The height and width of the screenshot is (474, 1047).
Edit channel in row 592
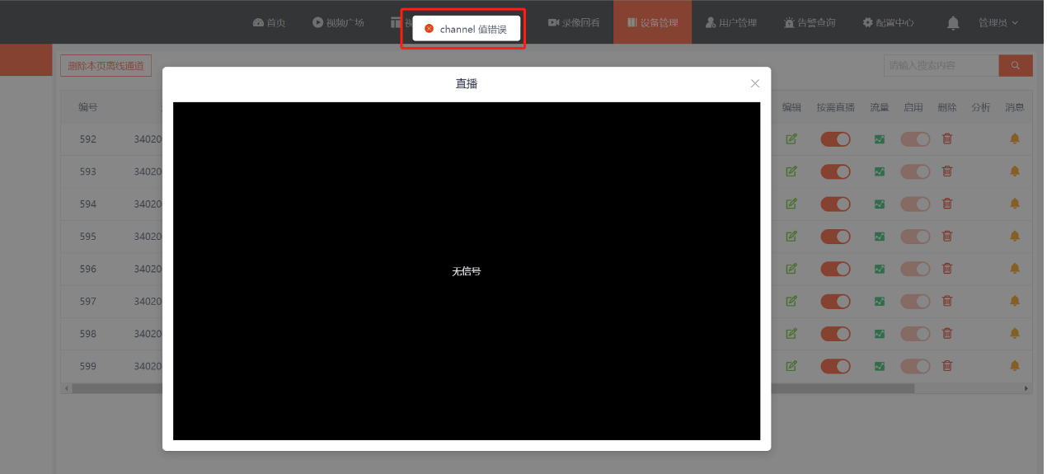coord(791,139)
